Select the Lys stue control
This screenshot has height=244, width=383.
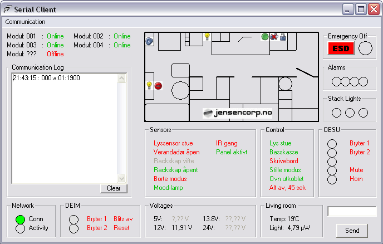(x=280, y=143)
